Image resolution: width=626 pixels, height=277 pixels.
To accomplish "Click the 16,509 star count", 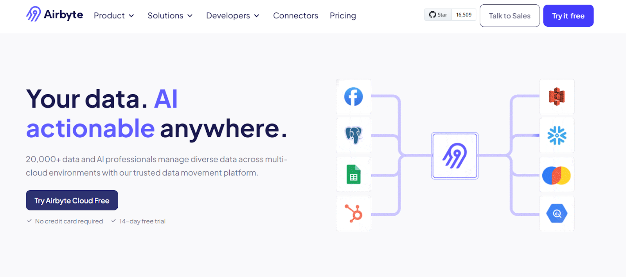I will 464,15.
